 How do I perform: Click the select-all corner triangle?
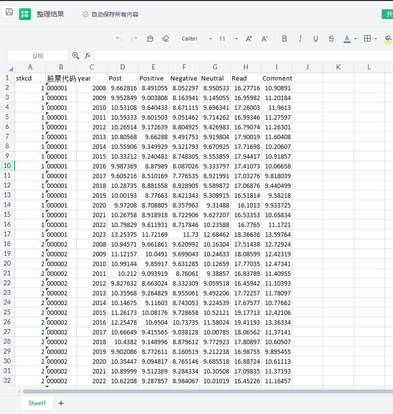(x=11, y=69)
